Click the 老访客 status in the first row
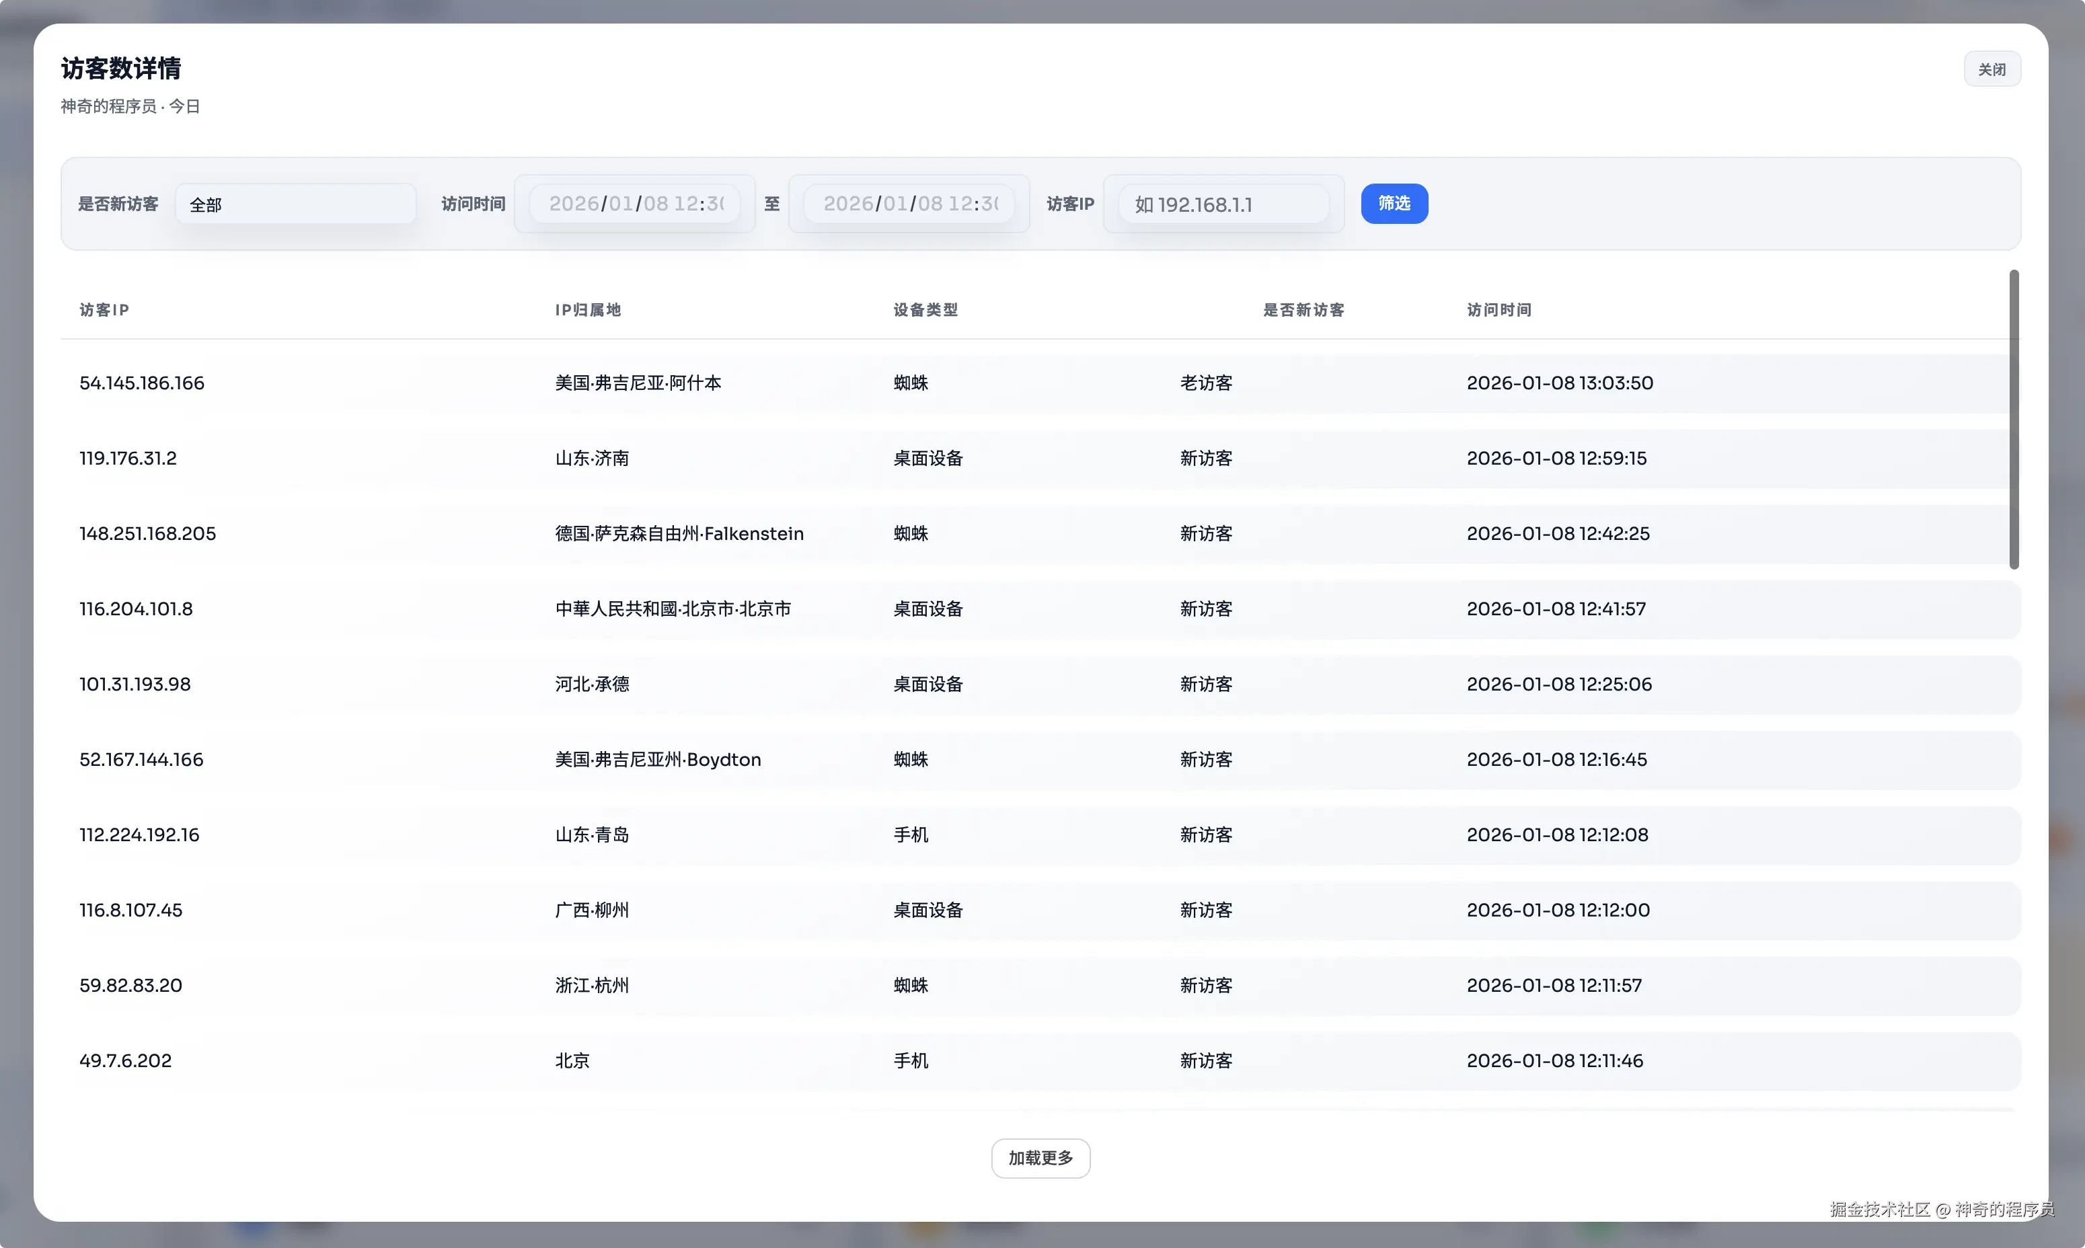Viewport: 2085px width, 1248px height. 1205,383
